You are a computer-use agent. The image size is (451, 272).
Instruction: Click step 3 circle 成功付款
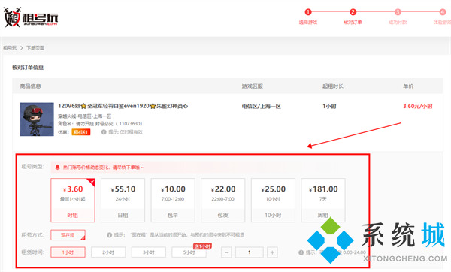[398, 12]
